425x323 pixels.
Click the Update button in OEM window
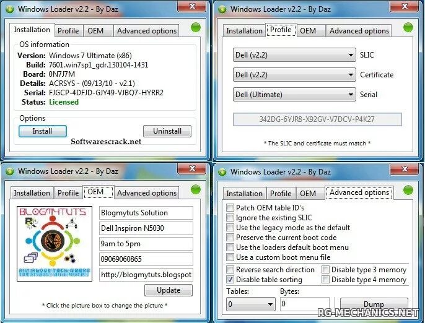point(169,290)
